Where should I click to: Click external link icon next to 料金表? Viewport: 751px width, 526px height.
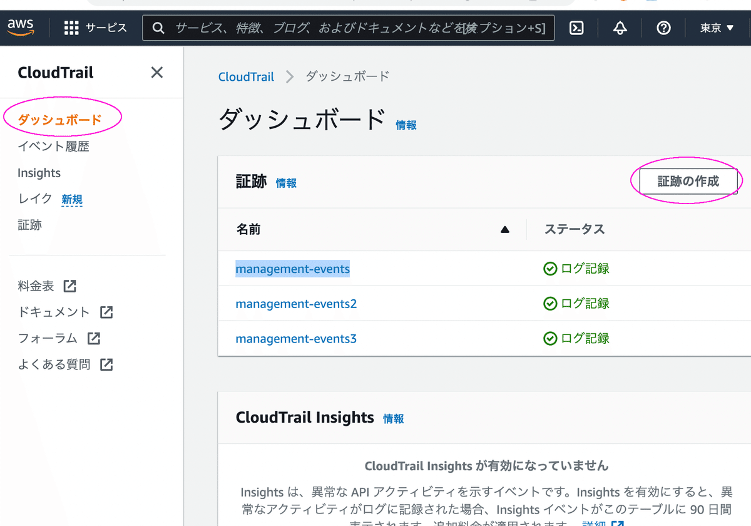point(70,286)
